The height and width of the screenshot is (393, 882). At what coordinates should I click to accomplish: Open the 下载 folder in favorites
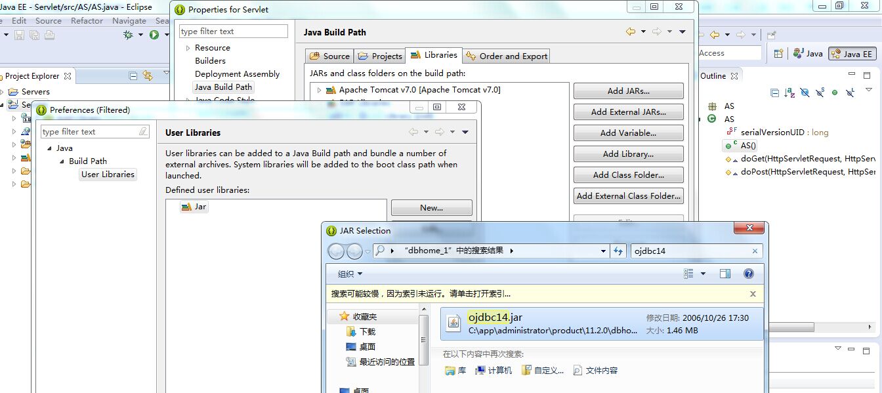(361, 332)
